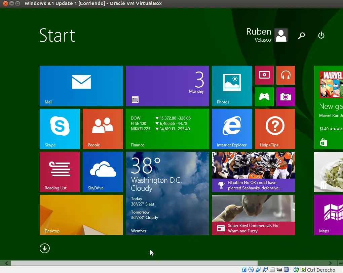Open the Maps tile
This screenshot has width=343, height=273.
[328, 215]
